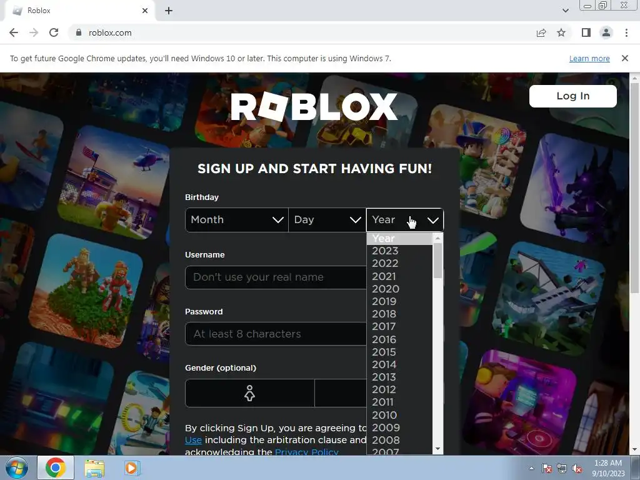
Task: Select 2023 from the year list
Action: point(399,251)
